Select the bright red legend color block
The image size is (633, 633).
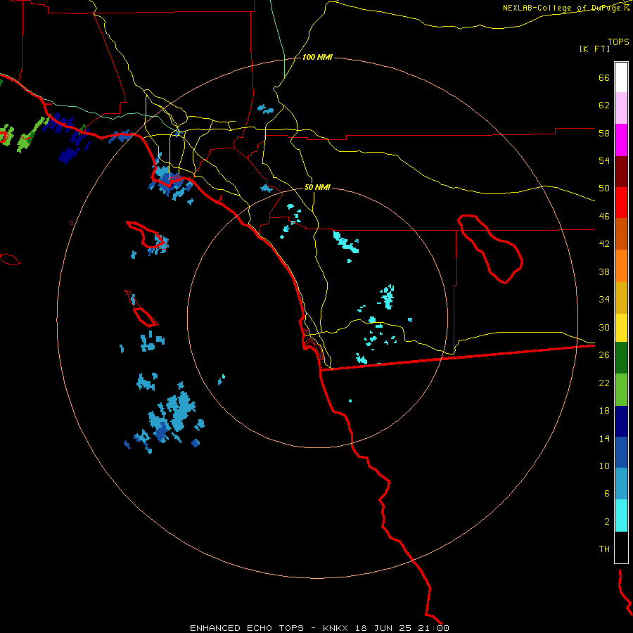621,203
